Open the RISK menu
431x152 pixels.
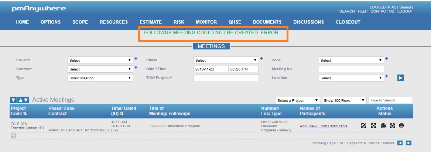point(179,22)
